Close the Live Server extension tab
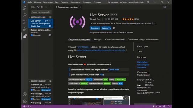 click(x=81, y=7)
